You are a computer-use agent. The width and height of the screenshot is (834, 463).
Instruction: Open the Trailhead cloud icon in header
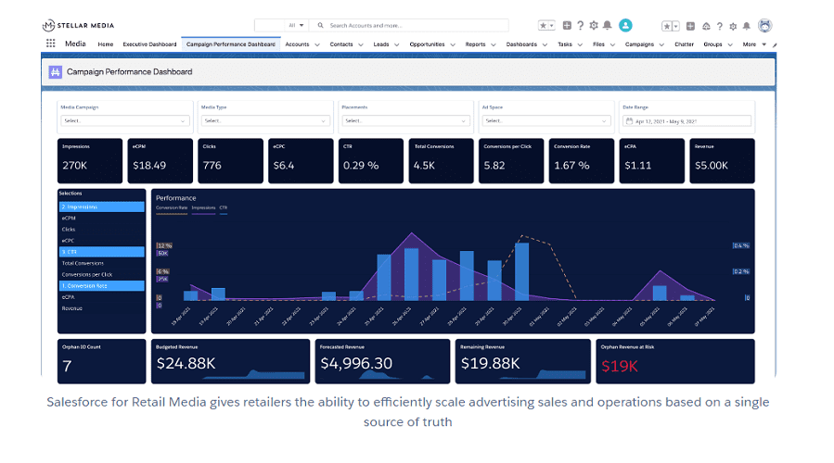tap(706, 26)
